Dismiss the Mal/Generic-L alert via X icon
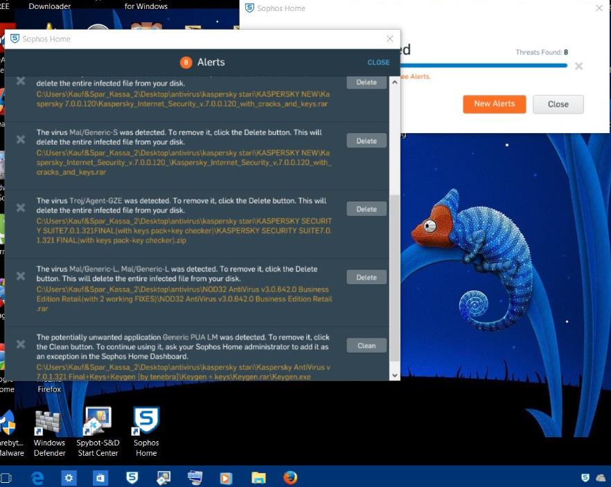 (21, 276)
